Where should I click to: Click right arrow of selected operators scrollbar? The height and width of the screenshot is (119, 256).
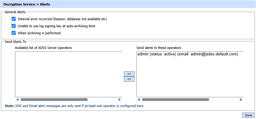(241, 100)
